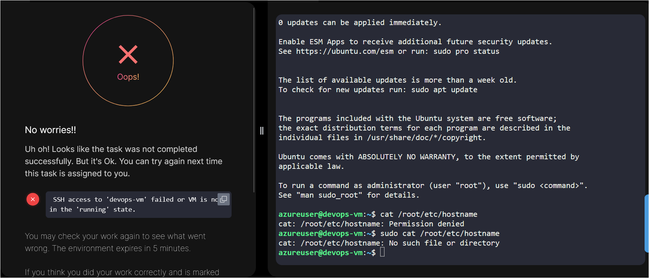The width and height of the screenshot is (649, 278).
Task: Click the blue terminal scrollbar thumb
Action: (x=646, y=223)
